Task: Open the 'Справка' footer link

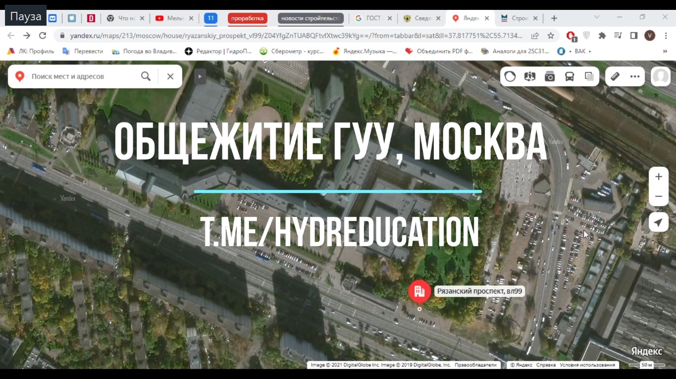Action: [x=546, y=365]
